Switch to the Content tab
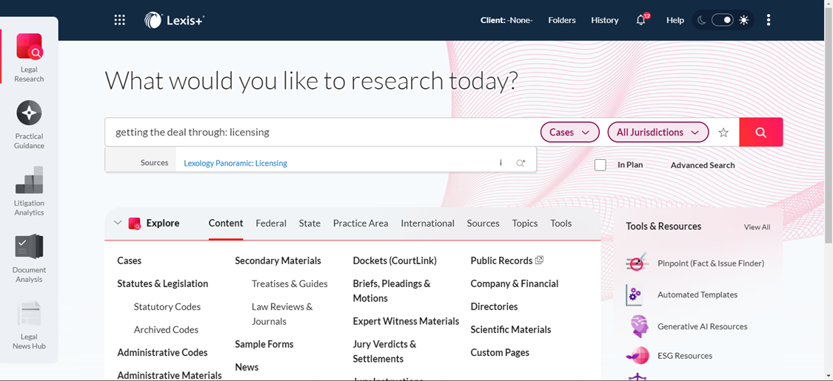The height and width of the screenshot is (381, 833). click(x=226, y=223)
